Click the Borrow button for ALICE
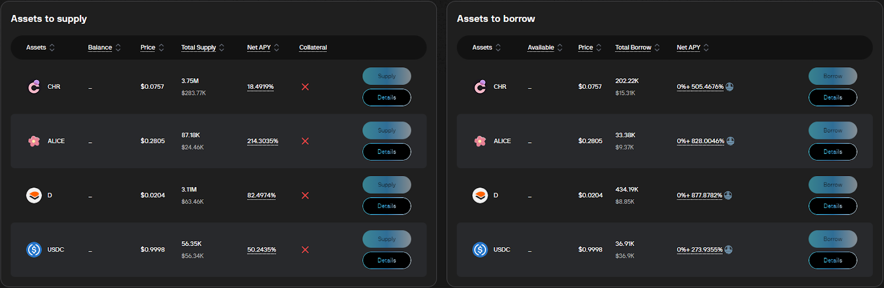The width and height of the screenshot is (884, 288). (x=833, y=131)
